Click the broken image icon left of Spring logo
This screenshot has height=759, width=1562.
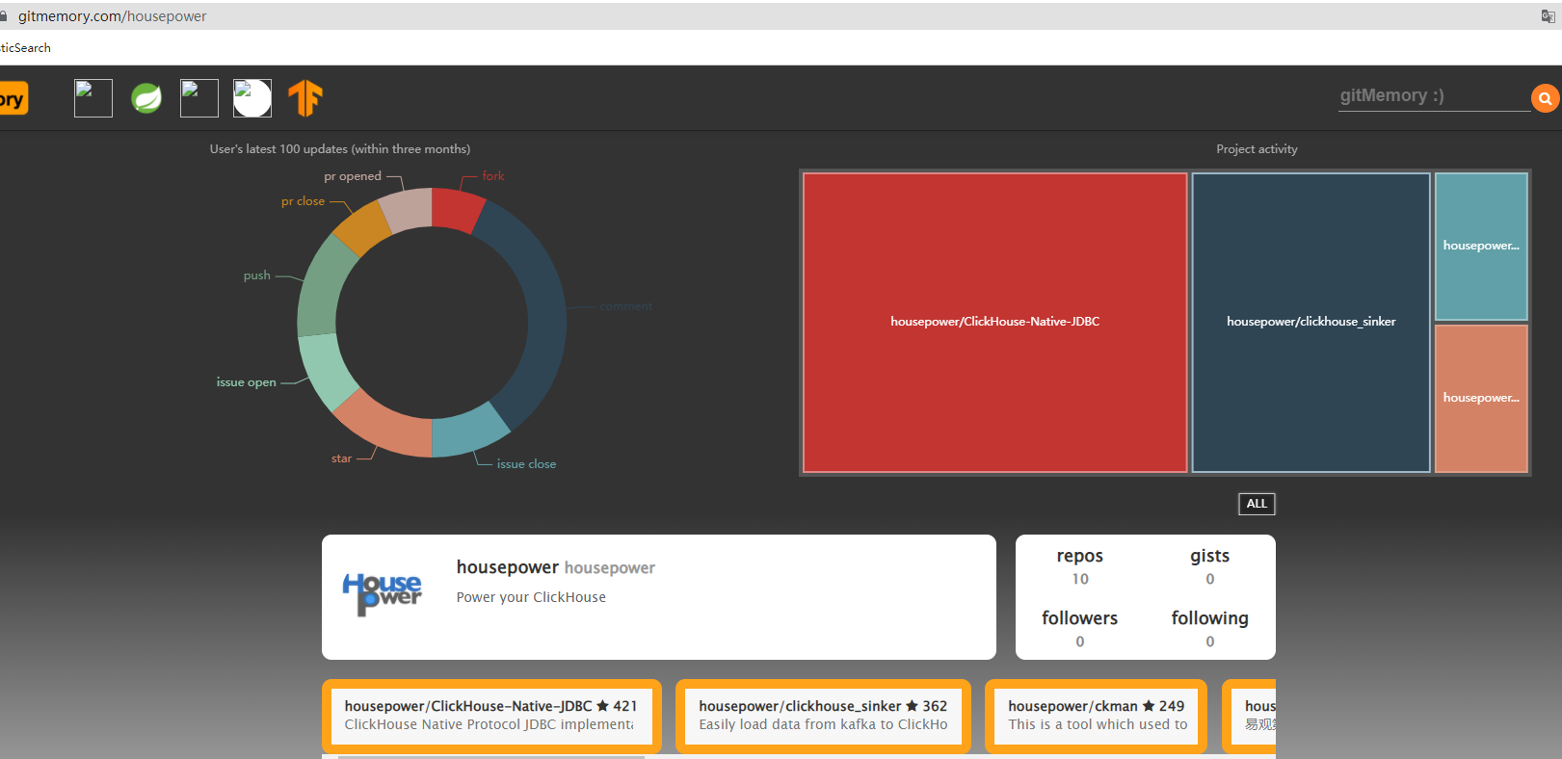(x=93, y=98)
